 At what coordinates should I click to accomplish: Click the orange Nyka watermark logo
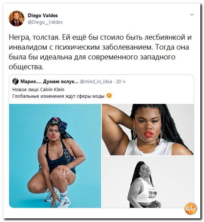pyautogui.click(x=191, y=209)
